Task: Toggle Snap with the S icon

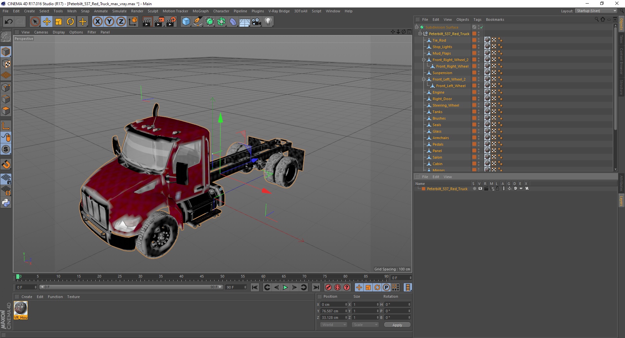Action: pos(6,149)
